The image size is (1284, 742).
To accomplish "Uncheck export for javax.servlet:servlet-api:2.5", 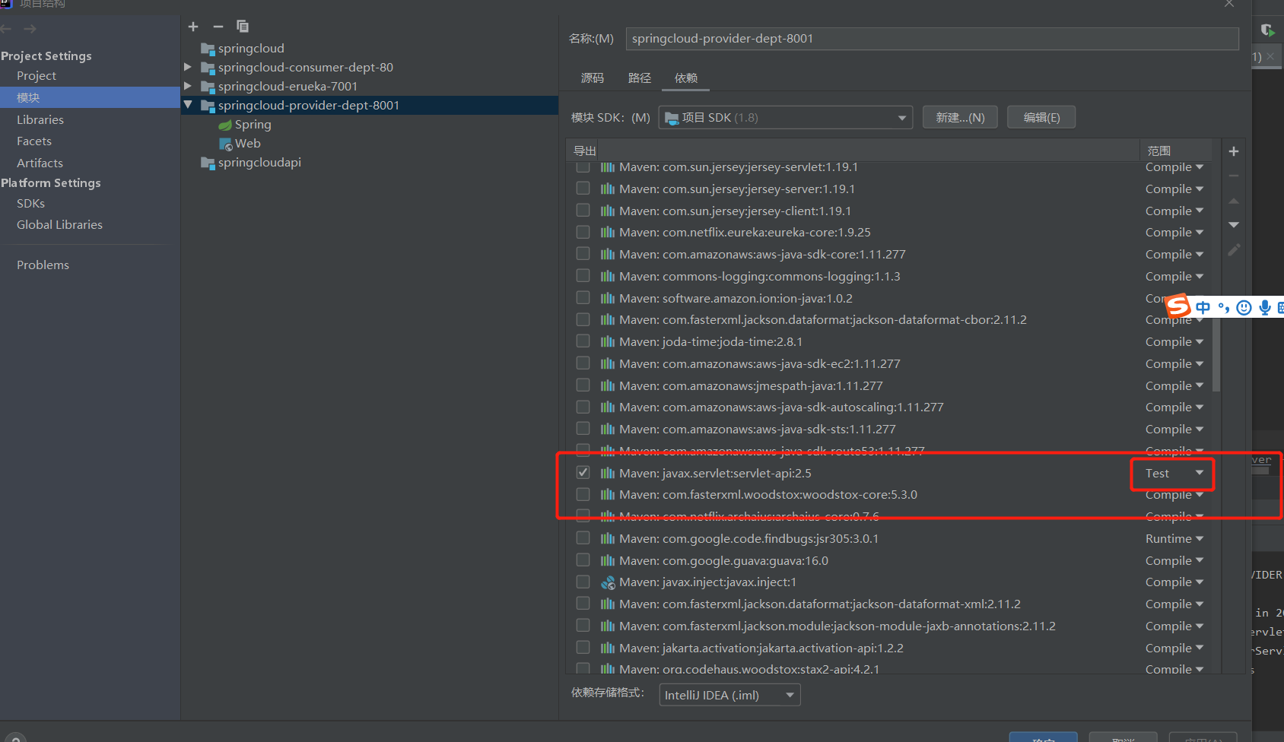I will (583, 472).
